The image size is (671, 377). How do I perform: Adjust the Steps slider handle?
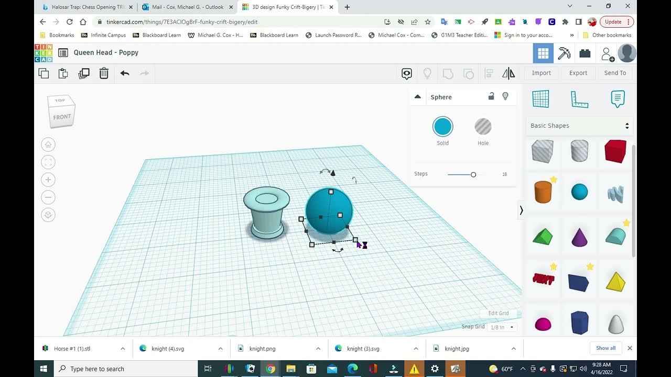click(x=473, y=174)
